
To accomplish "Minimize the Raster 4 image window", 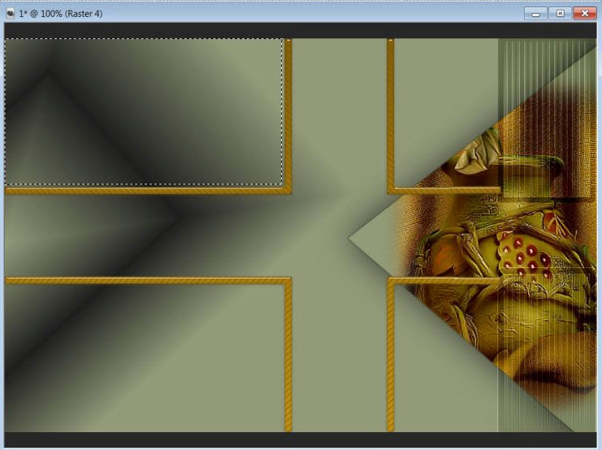I will (x=535, y=14).
